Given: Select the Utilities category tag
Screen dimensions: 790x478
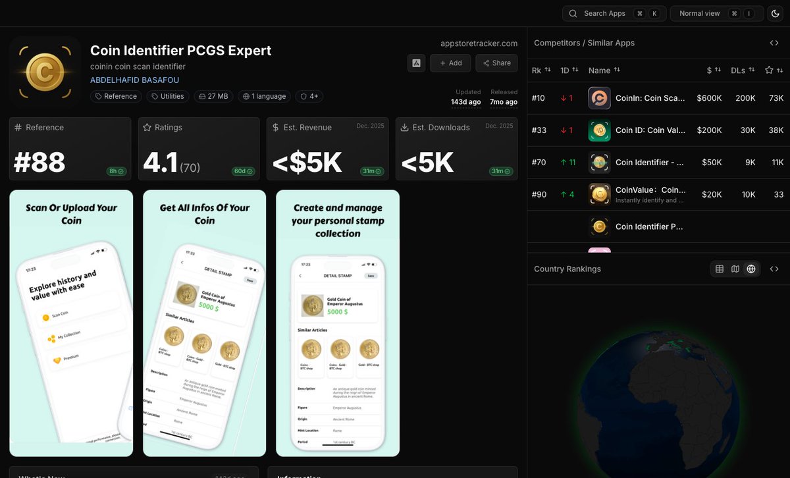Looking at the screenshot, I should (x=167, y=96).
